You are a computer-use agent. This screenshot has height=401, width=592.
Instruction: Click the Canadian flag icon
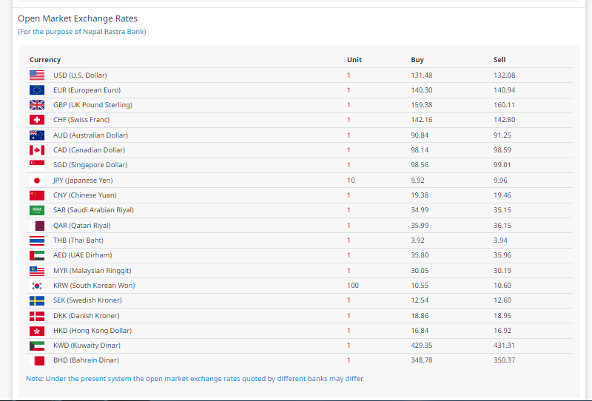point(37,150)
